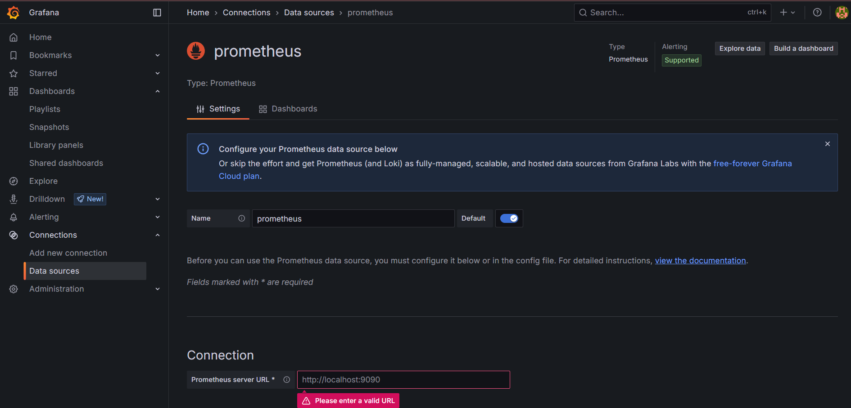
Task: Open Snapshots in the sidebar
Action: (49, 127)
